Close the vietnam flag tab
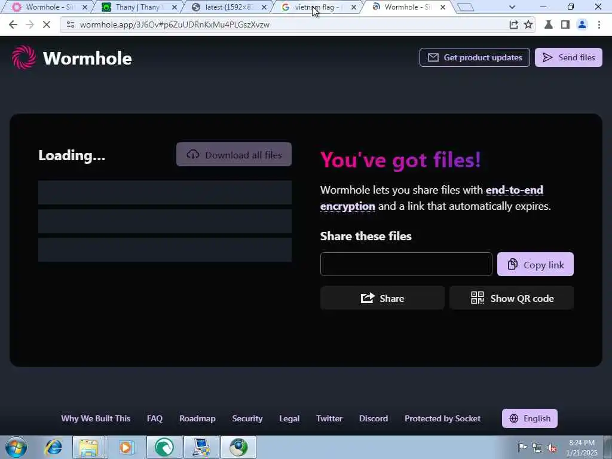 click(x=354, y=7)
